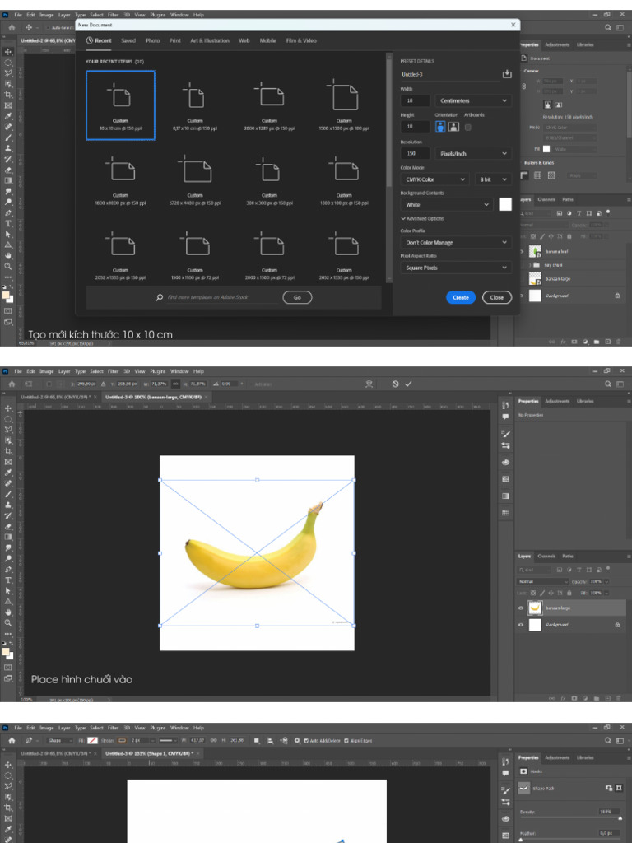Enable the Artboards checkbox
This screenshot has height=843, width=632.
[467, 128]
